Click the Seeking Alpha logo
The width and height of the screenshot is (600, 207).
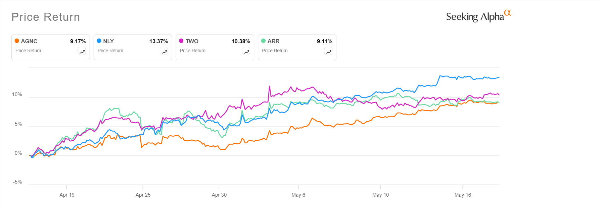pos(478,16)
